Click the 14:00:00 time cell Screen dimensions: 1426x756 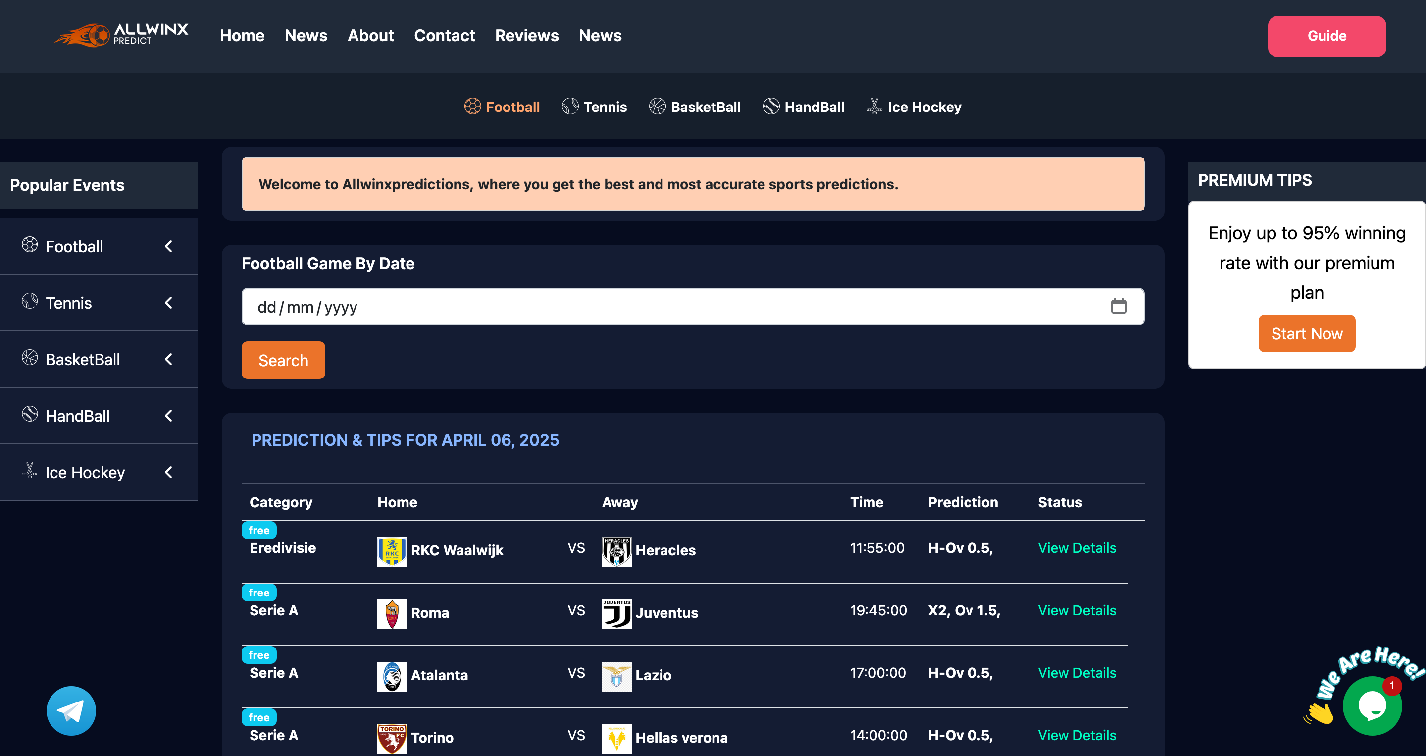click(x=878, y=736)
